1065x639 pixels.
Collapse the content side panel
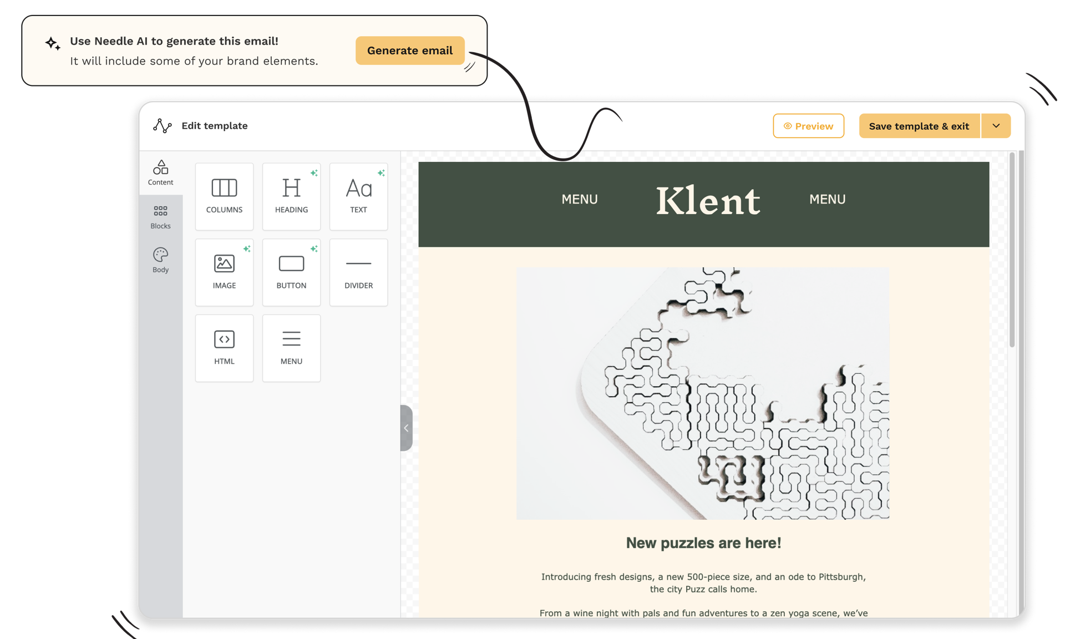pos(406,428)
